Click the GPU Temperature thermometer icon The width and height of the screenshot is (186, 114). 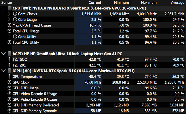coord(9,77)
